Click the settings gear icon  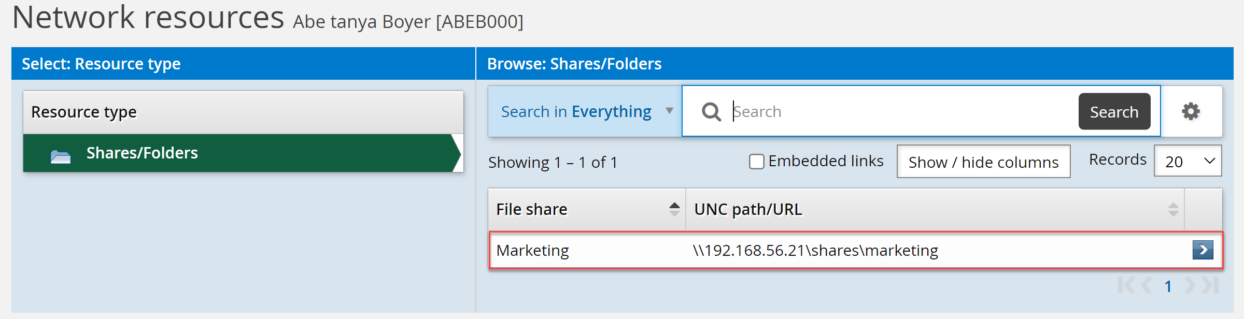point(1191,111)
